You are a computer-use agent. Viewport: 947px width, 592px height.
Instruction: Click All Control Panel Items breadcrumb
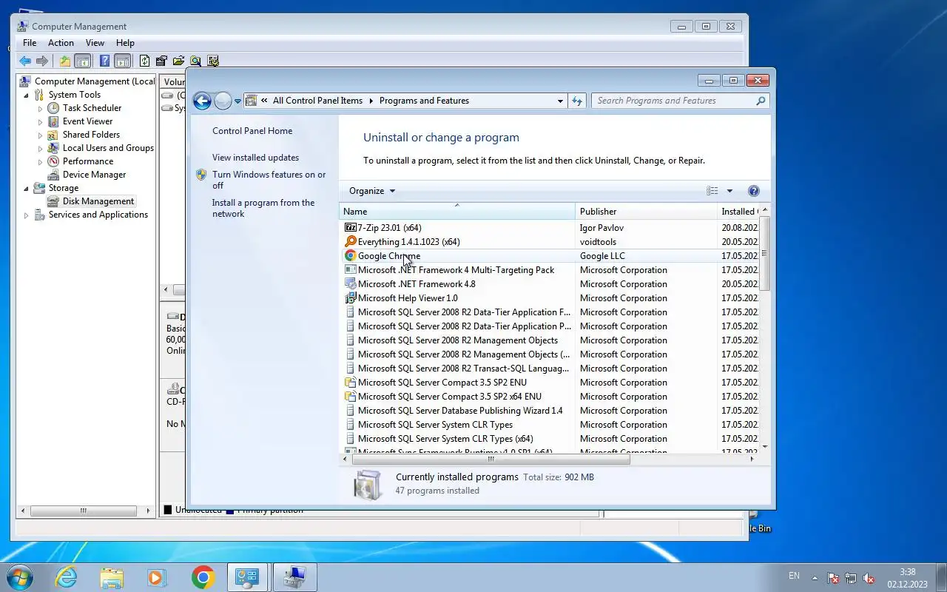tap(317, 101)
